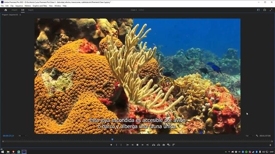275x154 pixels.
Task: Open the volume control in system tray
Action: point(263,152)
